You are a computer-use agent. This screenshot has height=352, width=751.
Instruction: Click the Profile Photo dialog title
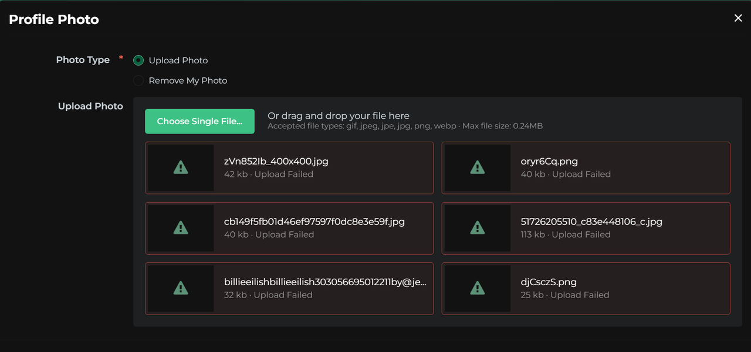click(x=54, y=19)
